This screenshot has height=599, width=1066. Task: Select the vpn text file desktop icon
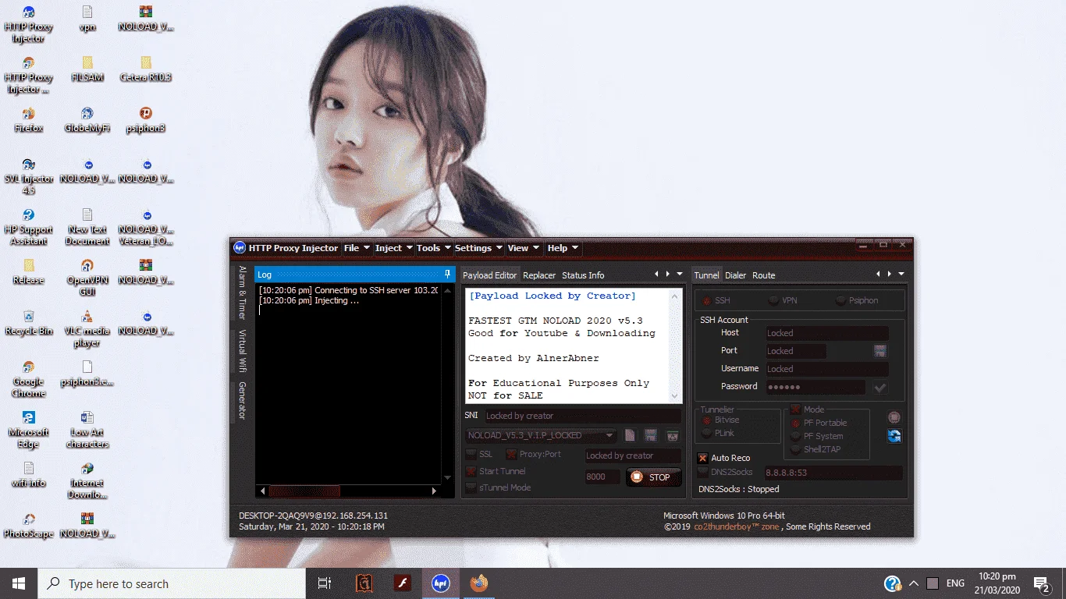[87, 18]
